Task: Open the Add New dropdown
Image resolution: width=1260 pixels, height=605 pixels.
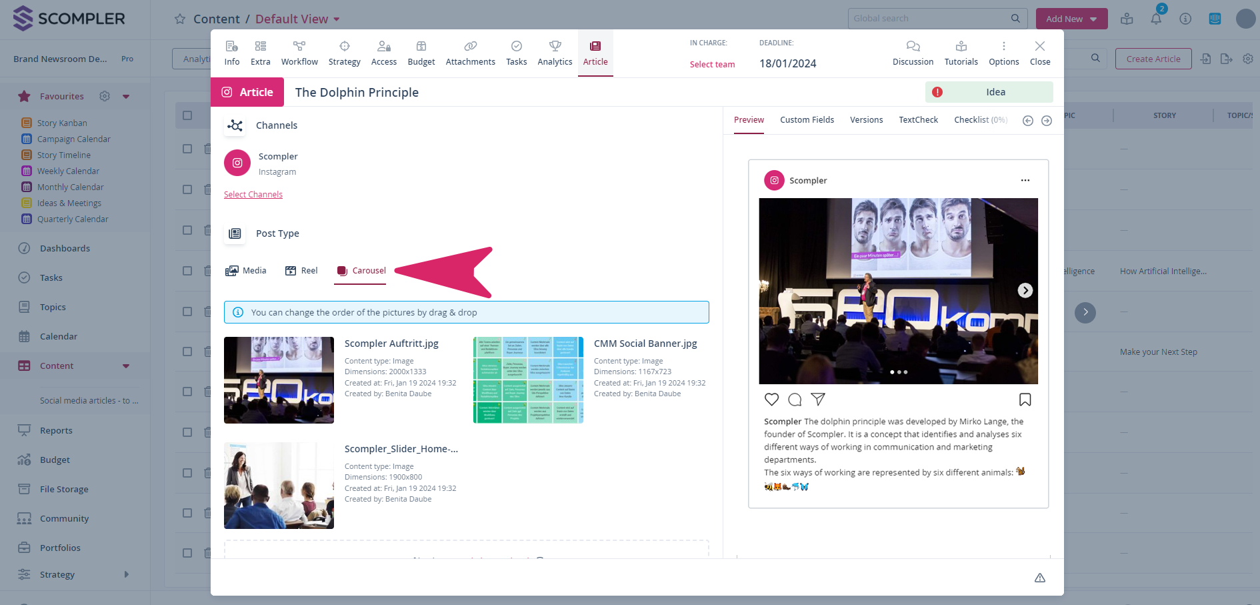Action: [1071, 19]
